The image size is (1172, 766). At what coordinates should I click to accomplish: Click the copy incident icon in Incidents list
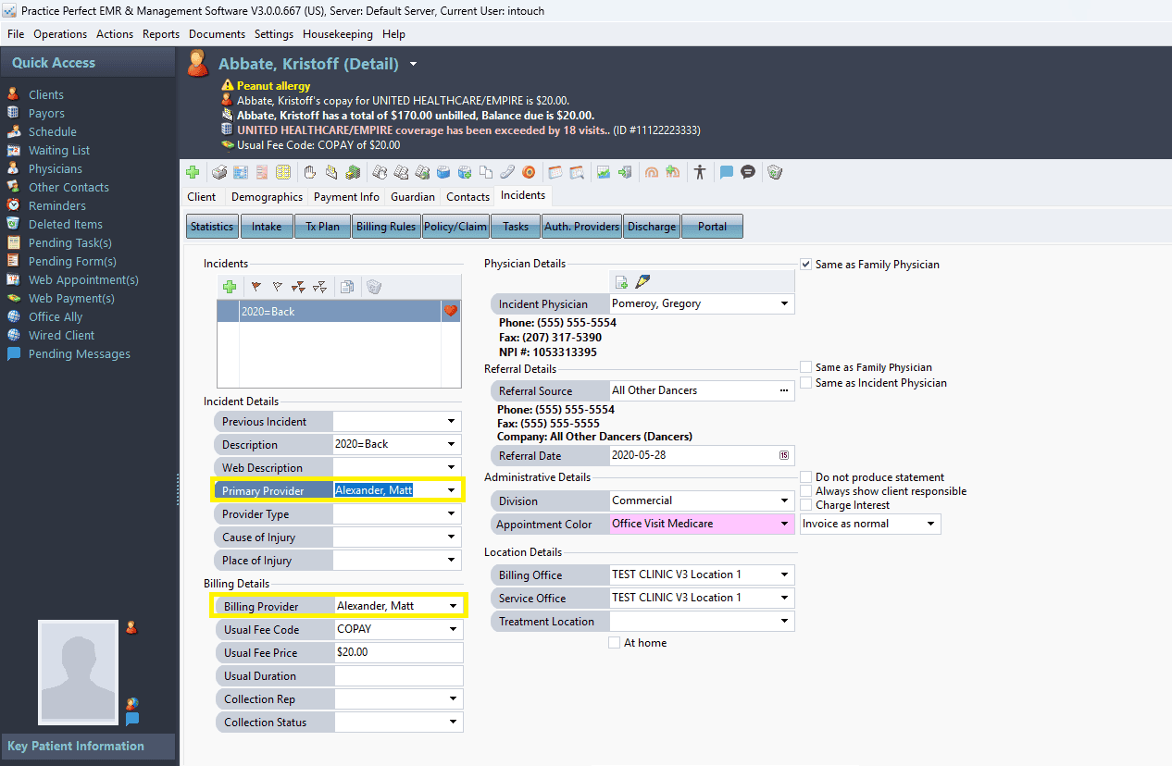346,287
